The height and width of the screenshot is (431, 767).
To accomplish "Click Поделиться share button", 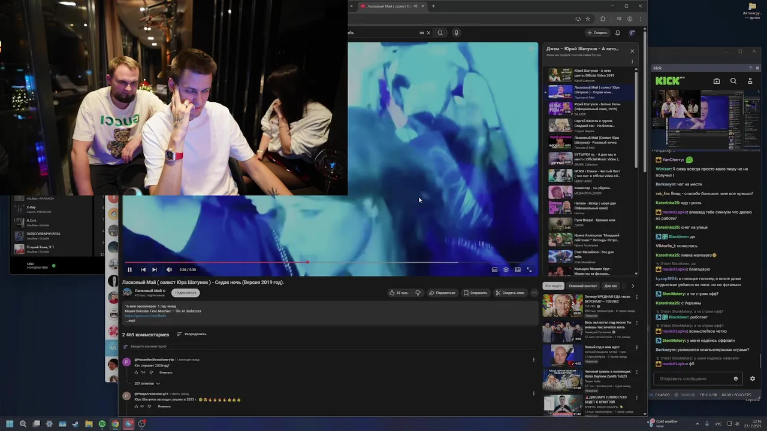I will (442, 293).
